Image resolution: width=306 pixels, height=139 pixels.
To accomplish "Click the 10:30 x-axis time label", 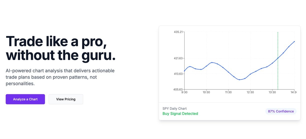I will pos(206,92).
